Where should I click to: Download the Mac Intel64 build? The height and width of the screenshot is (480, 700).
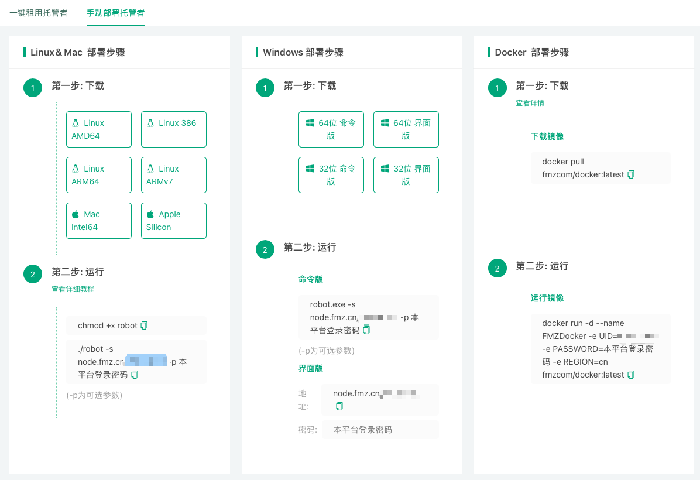pos(99,220)
